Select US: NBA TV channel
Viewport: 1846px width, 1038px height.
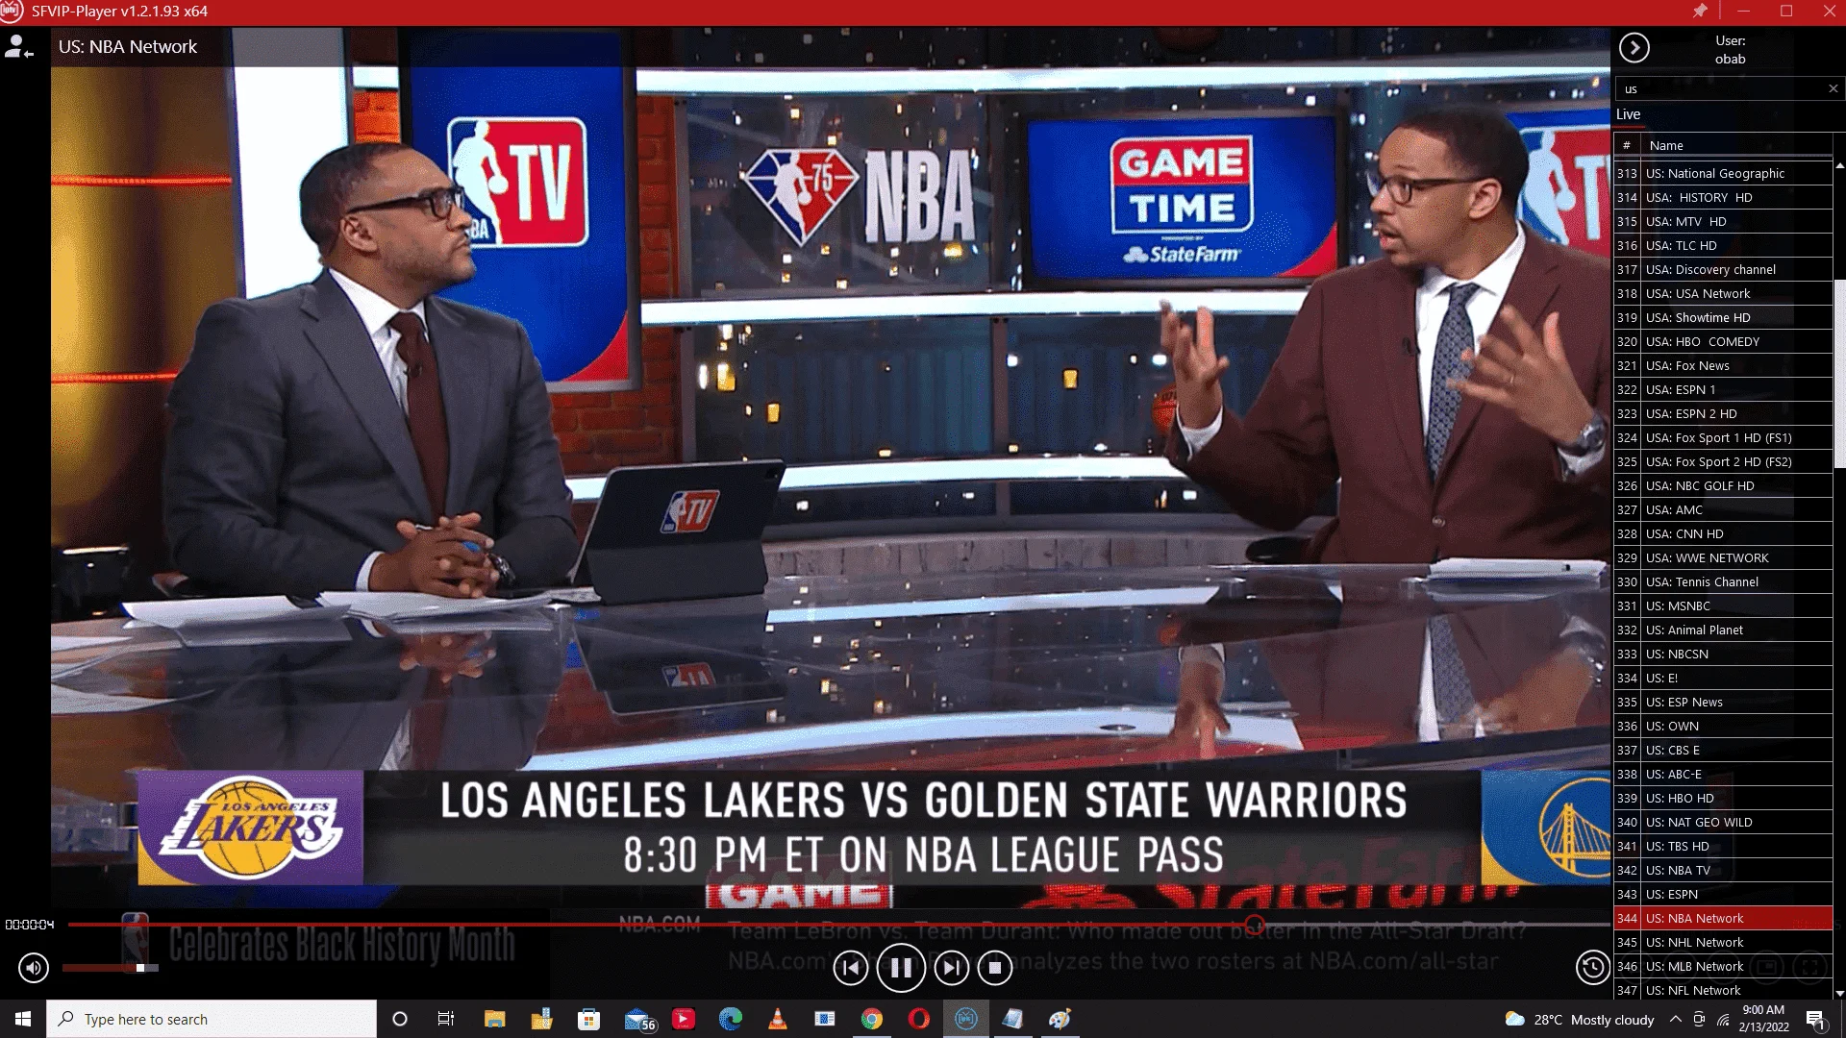click(x=1723, y=870)
